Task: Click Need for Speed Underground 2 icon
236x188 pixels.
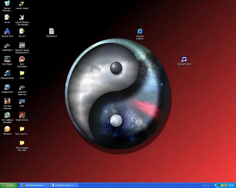Action: pyautogui.click(x=22, y=45)
